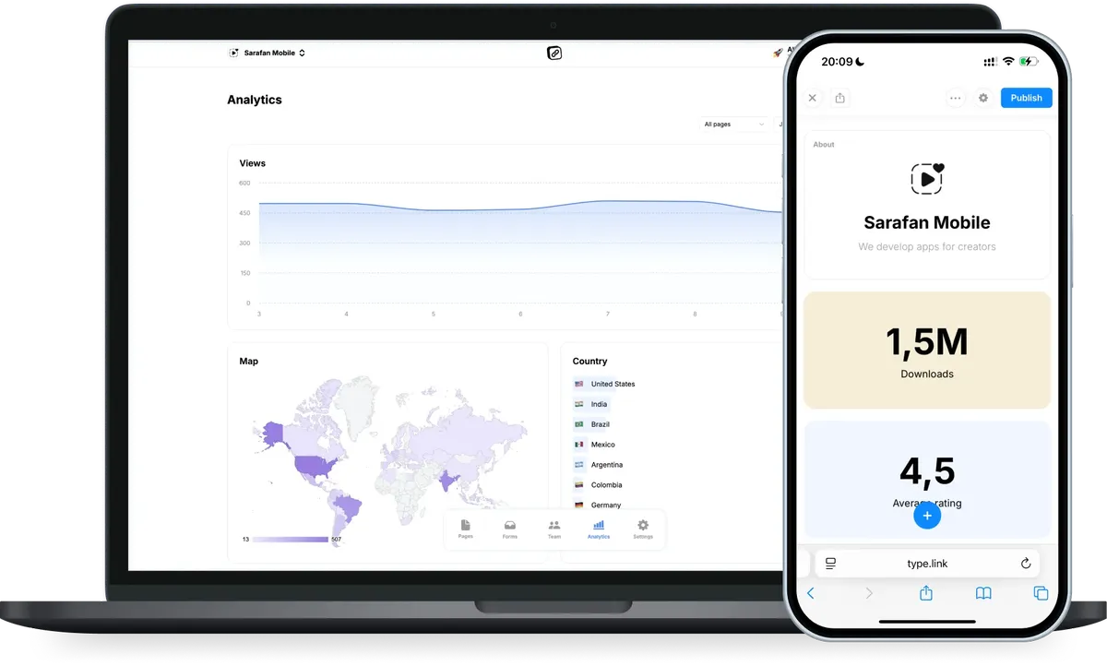The height and width of the screenshot is (666, 1107).
Task: Open the Pages tab in laptop dock
Action: coord(466,529)
